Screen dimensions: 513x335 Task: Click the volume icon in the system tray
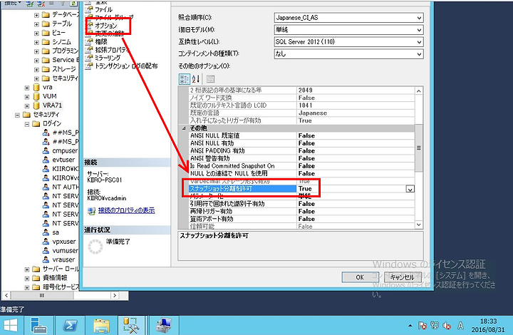[447, 326]
